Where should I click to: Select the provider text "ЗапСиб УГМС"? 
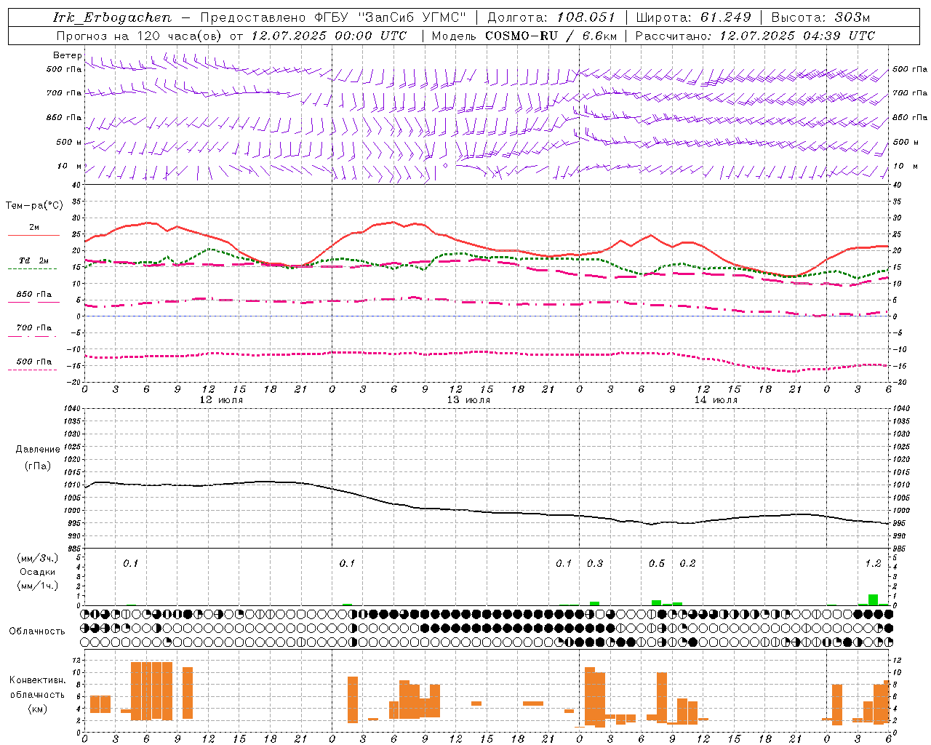pos(412,17)
